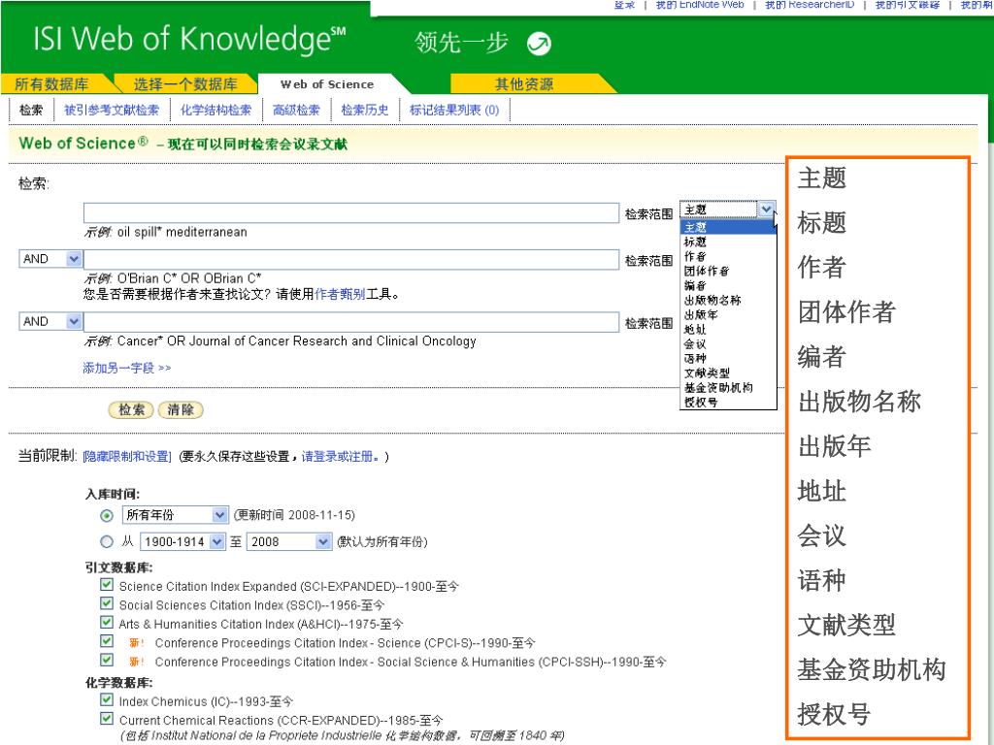Toggle the Current Chemical Reactions checkbox
The image size is (994, 745).
107,719
